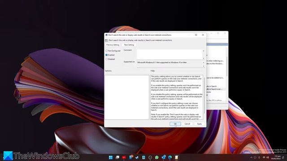The image size is (287, 161).
Task: Select 'in Search over' row in background window
Action: click(x=216, y=89)
